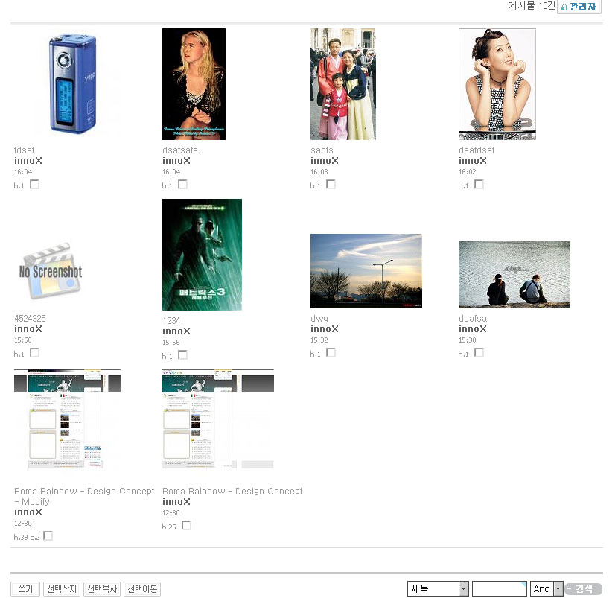Open the polka dot dress woman thumbnail

[497, 84]
